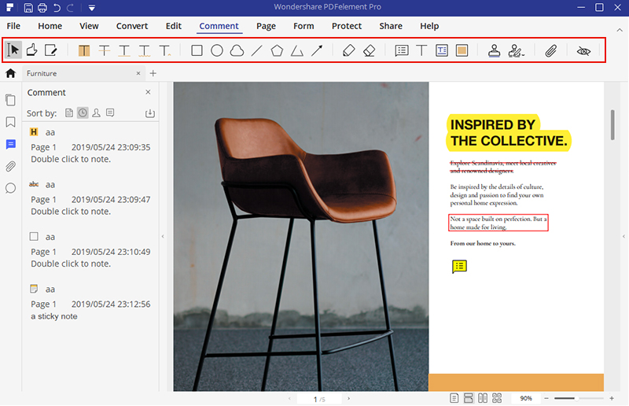Viewport: 629px width, 406px height.
Task: Pick the Cloud shape annotation tool
Action: click(x=236, y=50)
